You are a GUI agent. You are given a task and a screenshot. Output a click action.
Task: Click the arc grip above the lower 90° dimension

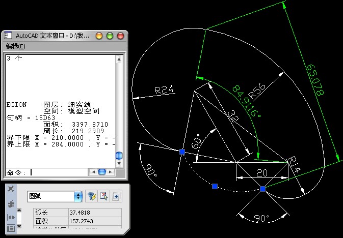[262, 189]
